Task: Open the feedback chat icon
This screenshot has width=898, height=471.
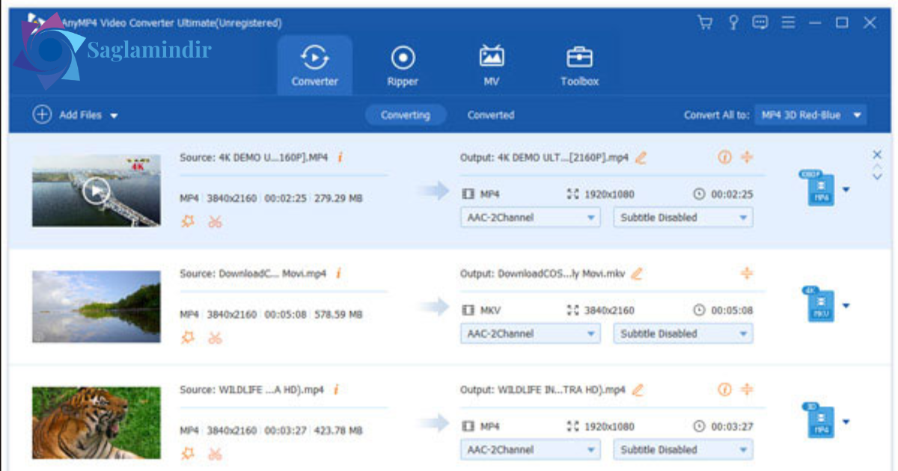Action: pyautogui.click(x=760, y=22)
